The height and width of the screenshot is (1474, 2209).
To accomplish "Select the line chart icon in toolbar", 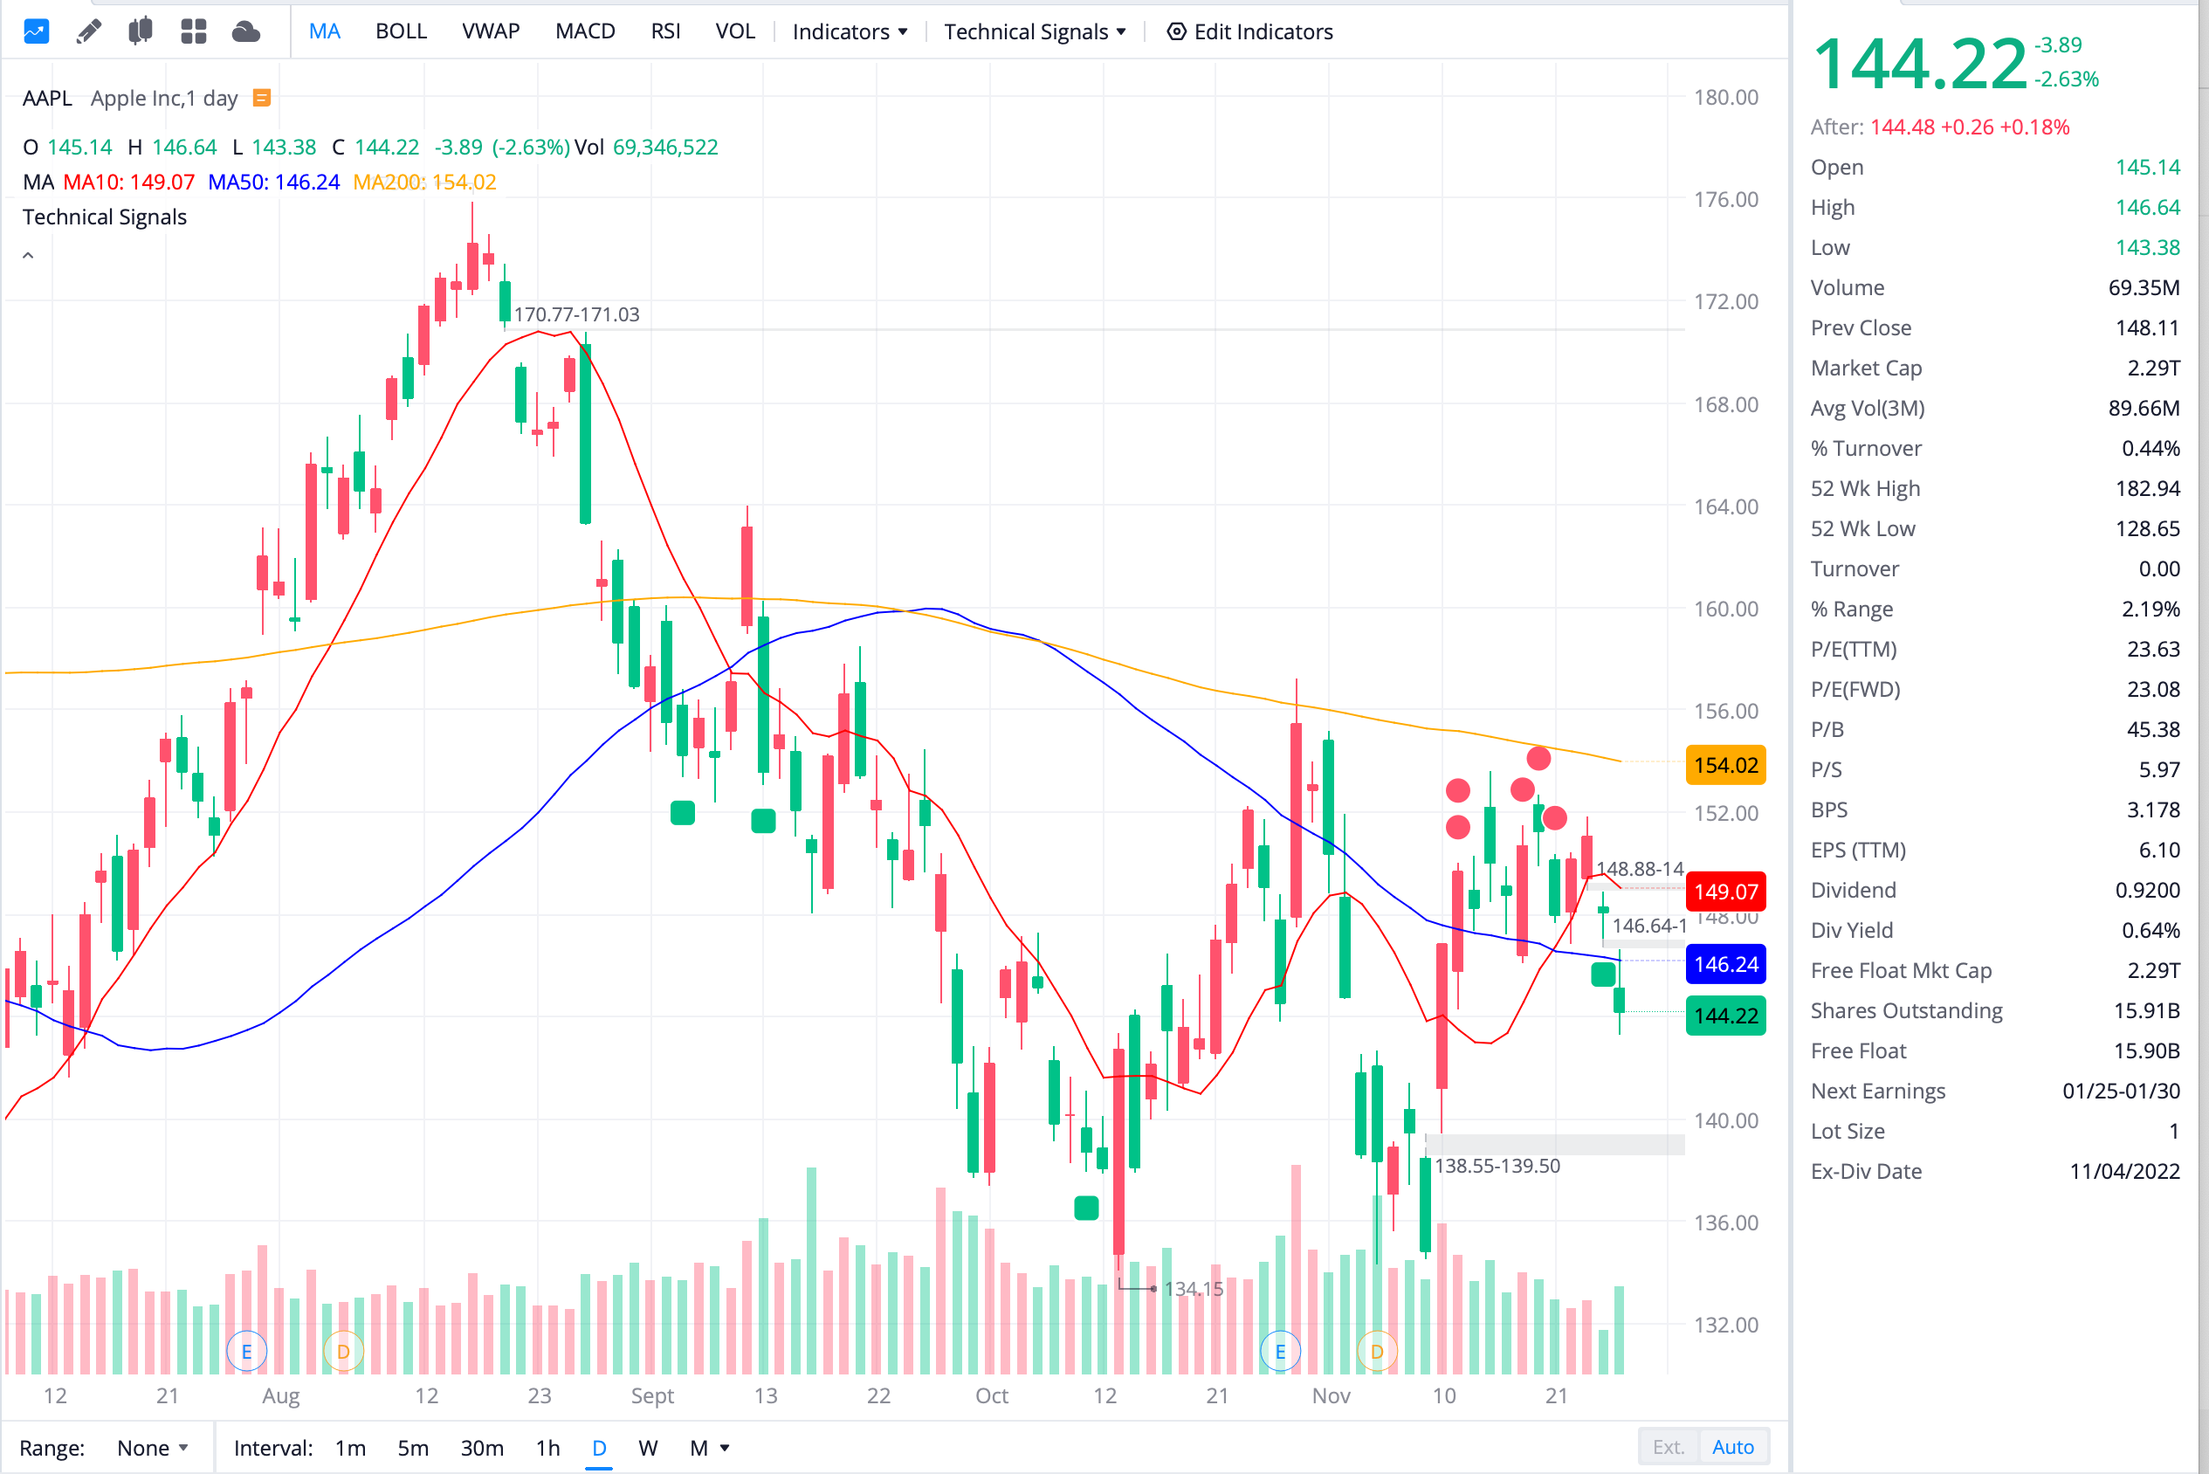I will click(x=35, y=31).
